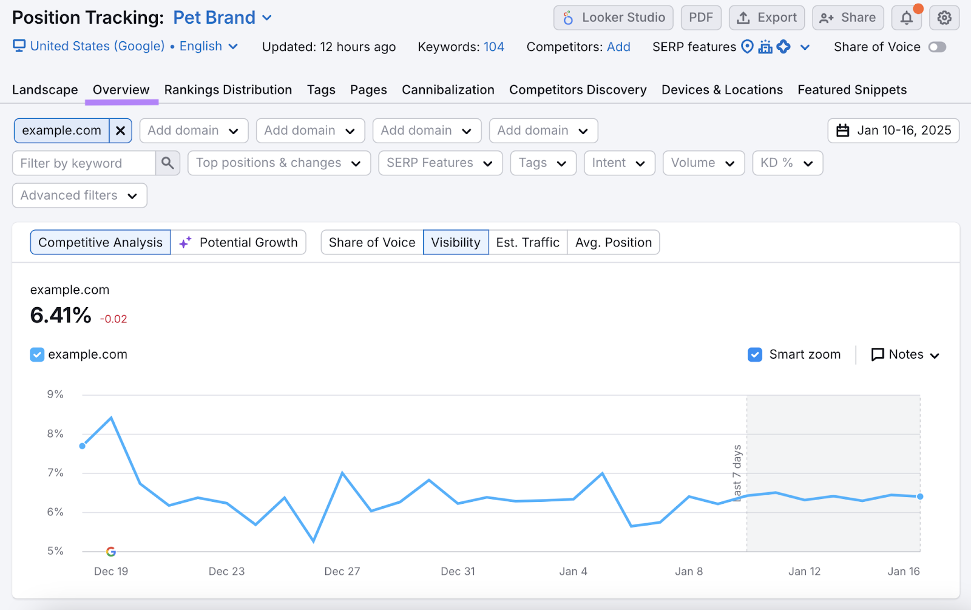Click the PDF export button
The image size is (971, 610).
point(701,18)
